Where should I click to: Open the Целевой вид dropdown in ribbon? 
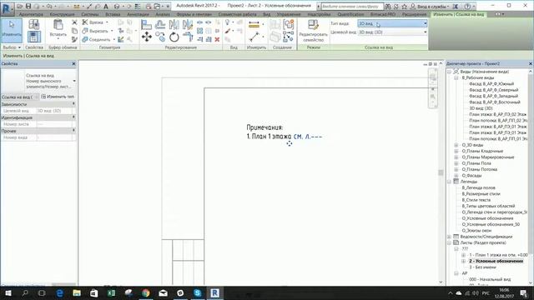392,32
